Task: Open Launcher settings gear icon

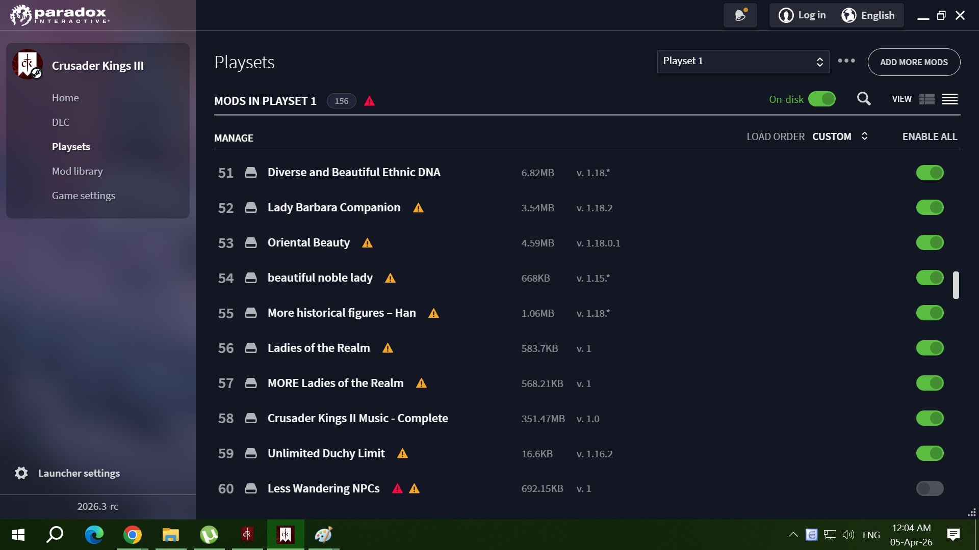Action: click(x=21, y=473)
